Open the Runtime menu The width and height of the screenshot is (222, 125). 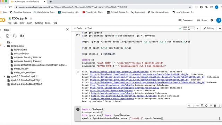39,23
